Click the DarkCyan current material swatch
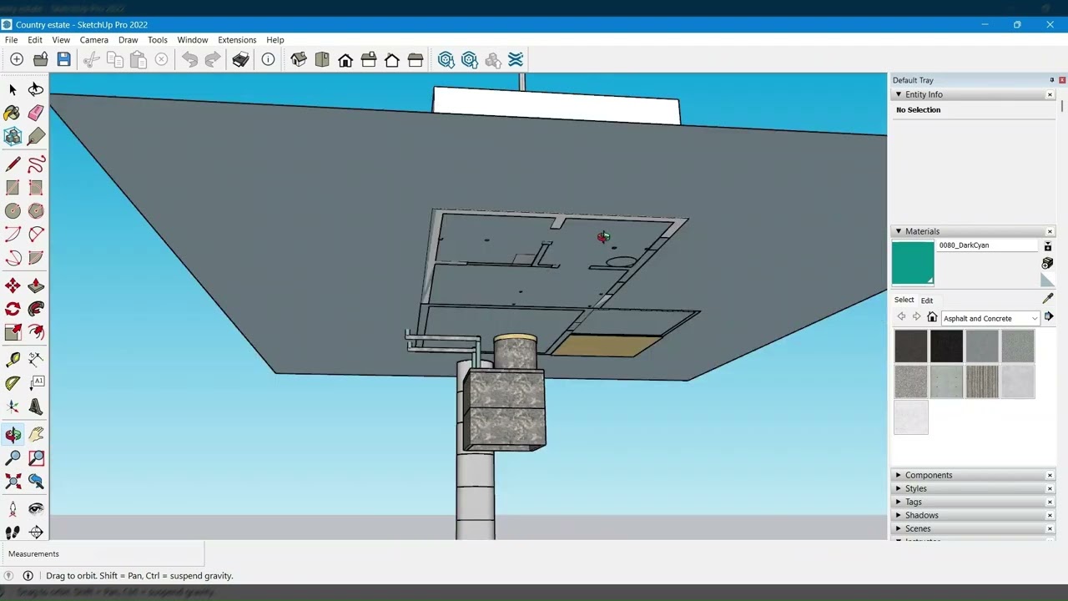Viewport: 1068px width, 601px height. point(913,263)
